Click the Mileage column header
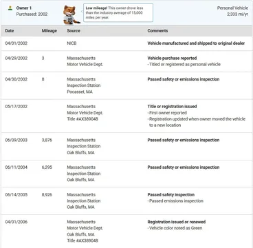The width and height of the screenshot is (253, 248). (x=49, y=31)
